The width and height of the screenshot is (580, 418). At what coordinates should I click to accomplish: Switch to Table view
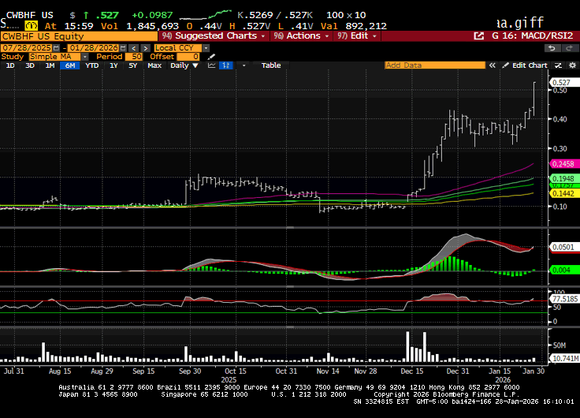pos(271,65)
